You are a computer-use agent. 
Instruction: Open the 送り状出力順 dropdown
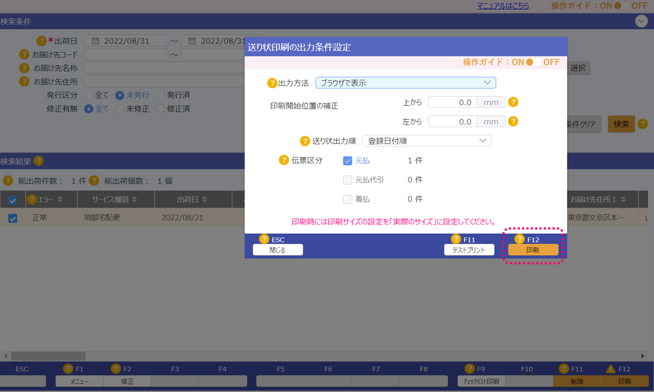pos(427,141)
